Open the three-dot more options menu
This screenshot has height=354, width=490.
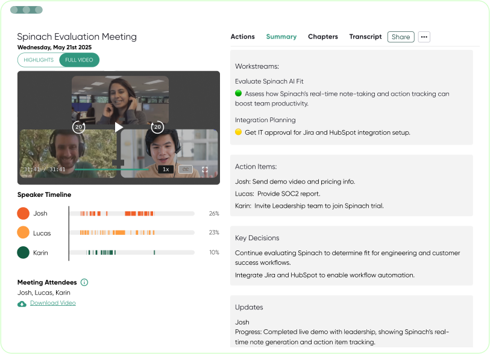pos(424,37)
